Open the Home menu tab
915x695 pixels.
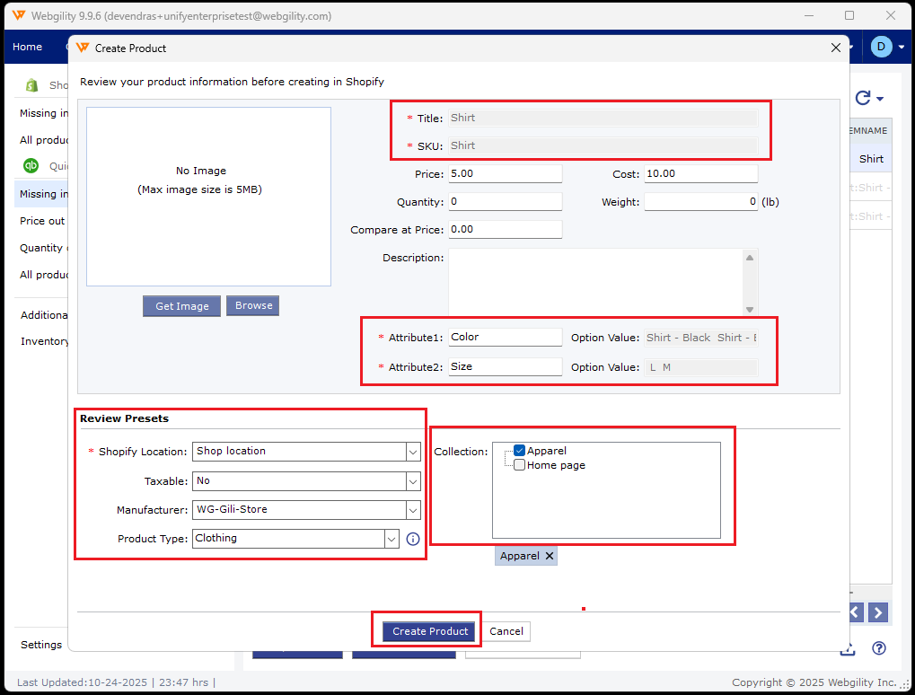tap(27, 47)
